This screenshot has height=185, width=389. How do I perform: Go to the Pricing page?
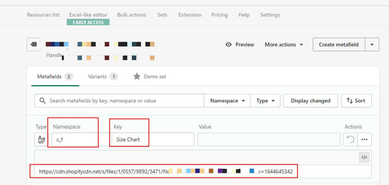pos(220,15)
